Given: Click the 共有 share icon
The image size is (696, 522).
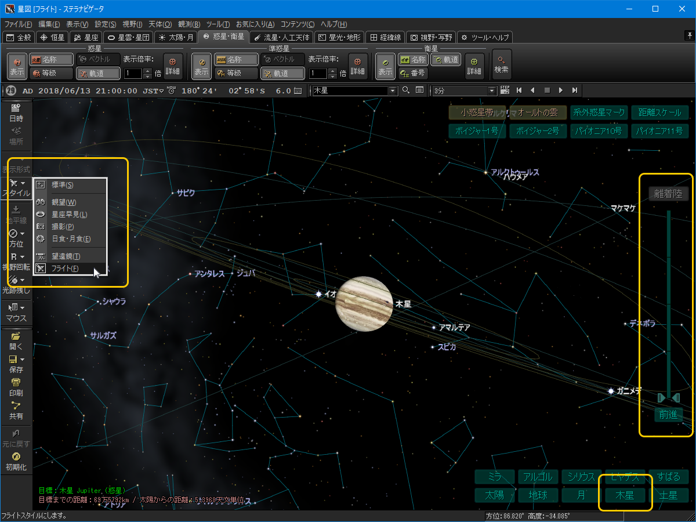Looking at the screenshot, I should [x=16, y=406].
